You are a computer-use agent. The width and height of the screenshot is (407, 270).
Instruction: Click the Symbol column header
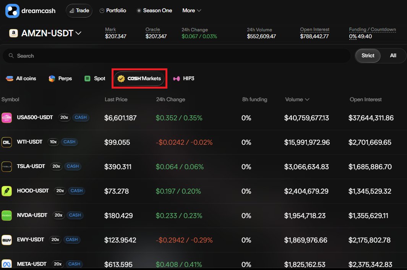pos(10,99)
